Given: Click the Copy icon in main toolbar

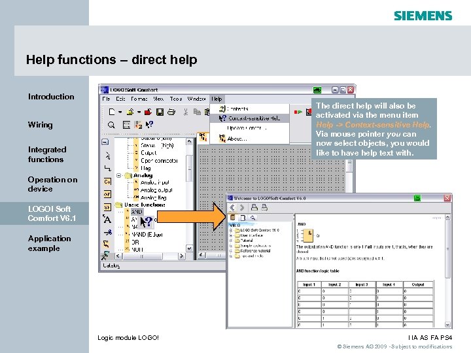Looking at the screenshot, I should (x=197, y=112).
